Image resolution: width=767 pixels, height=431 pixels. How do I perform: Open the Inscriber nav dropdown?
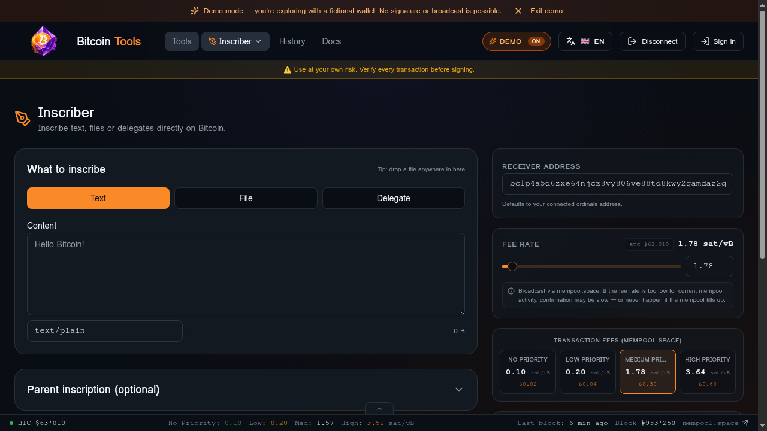point(235,41)
